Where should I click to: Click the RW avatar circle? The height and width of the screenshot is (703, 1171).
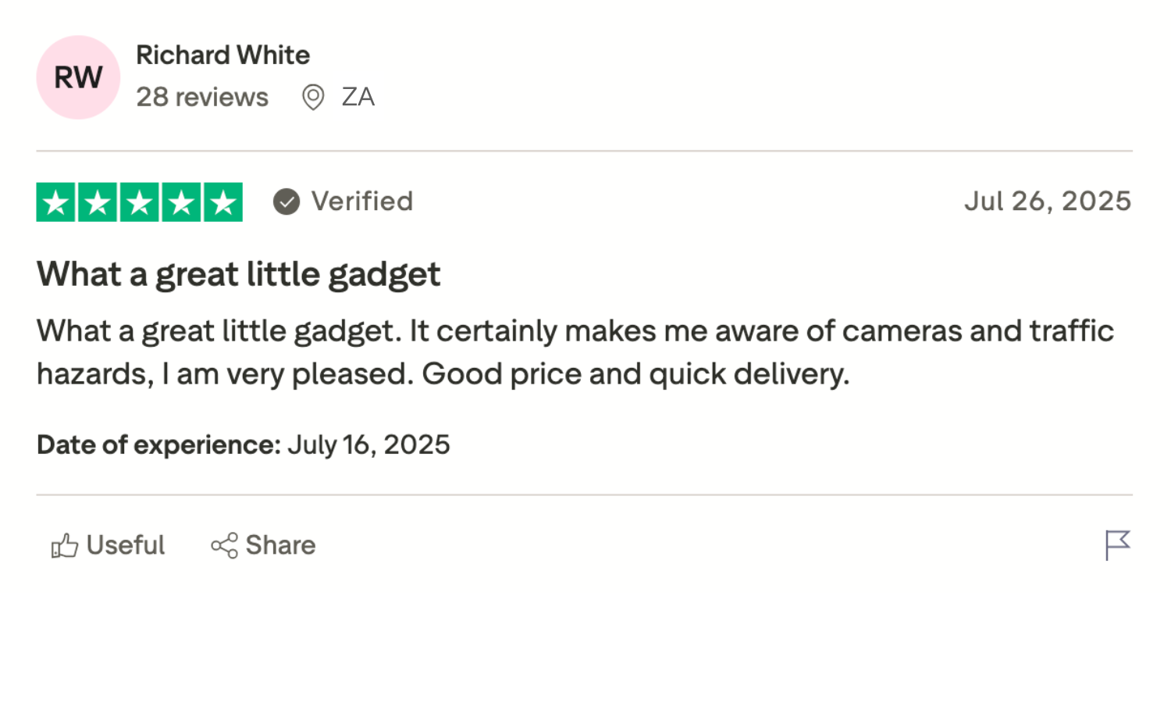[78, 77]
